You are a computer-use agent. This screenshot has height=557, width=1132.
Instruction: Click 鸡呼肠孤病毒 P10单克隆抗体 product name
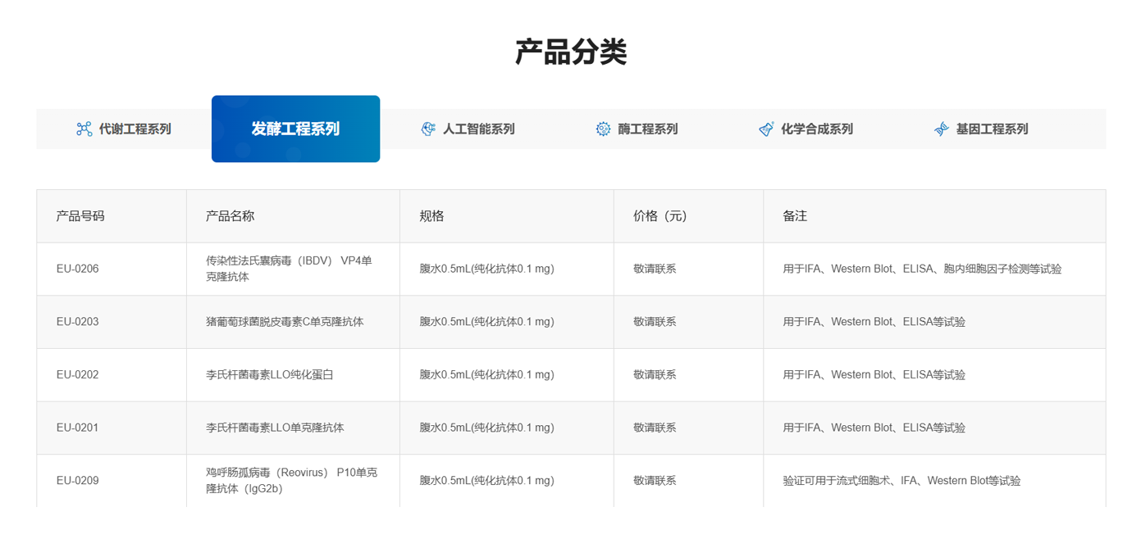[x=292, y=481]
